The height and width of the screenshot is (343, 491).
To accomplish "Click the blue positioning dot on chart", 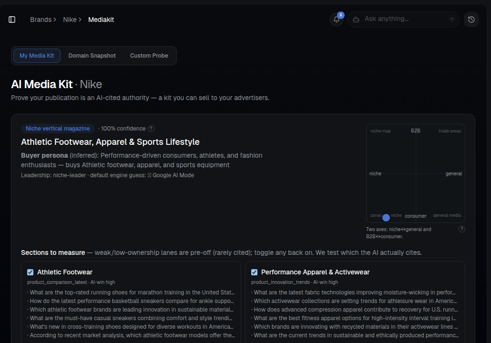I will pos(386,217).
